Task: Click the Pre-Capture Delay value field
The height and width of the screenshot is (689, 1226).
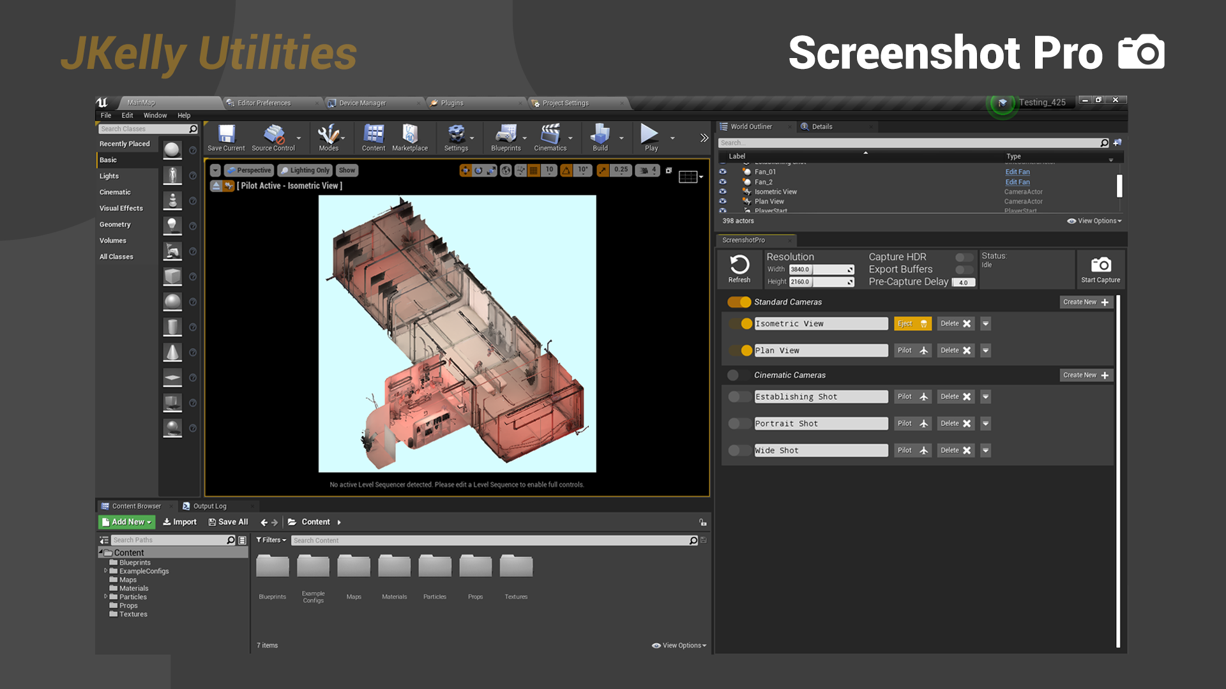Action: (x=964, y=282)
